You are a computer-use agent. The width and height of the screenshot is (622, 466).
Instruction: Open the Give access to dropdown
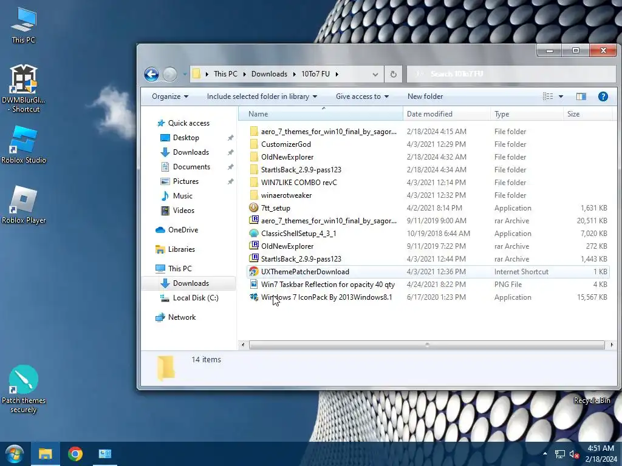[x=362, y=96]
